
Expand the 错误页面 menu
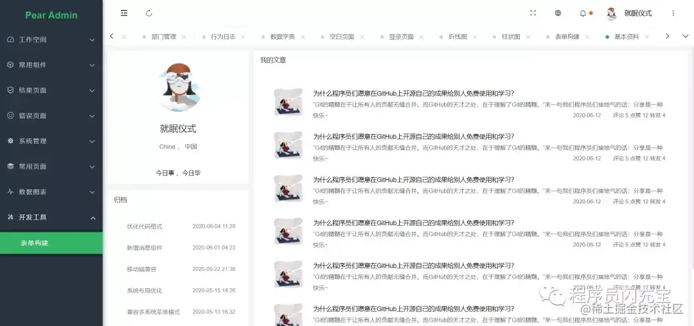pyautogui.click(x=92, y=116)
